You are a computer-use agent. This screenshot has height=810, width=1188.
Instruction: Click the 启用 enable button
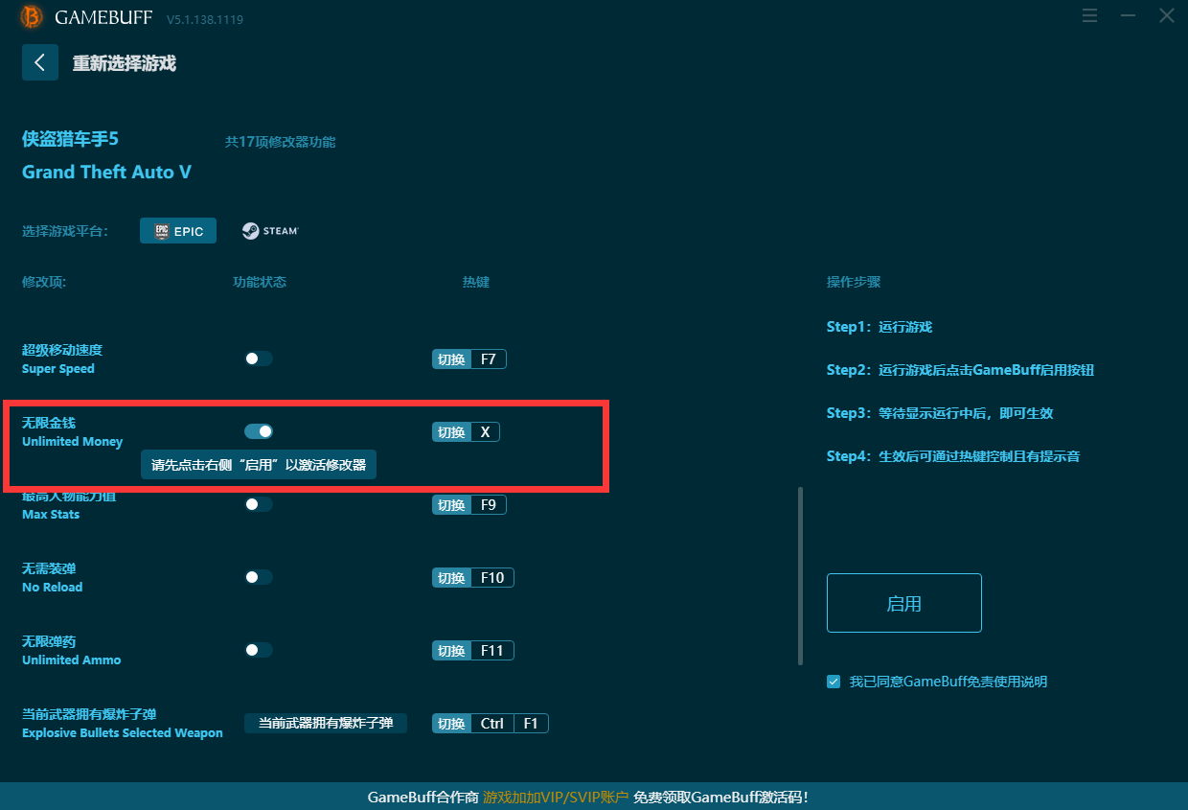tap(904, 603)
